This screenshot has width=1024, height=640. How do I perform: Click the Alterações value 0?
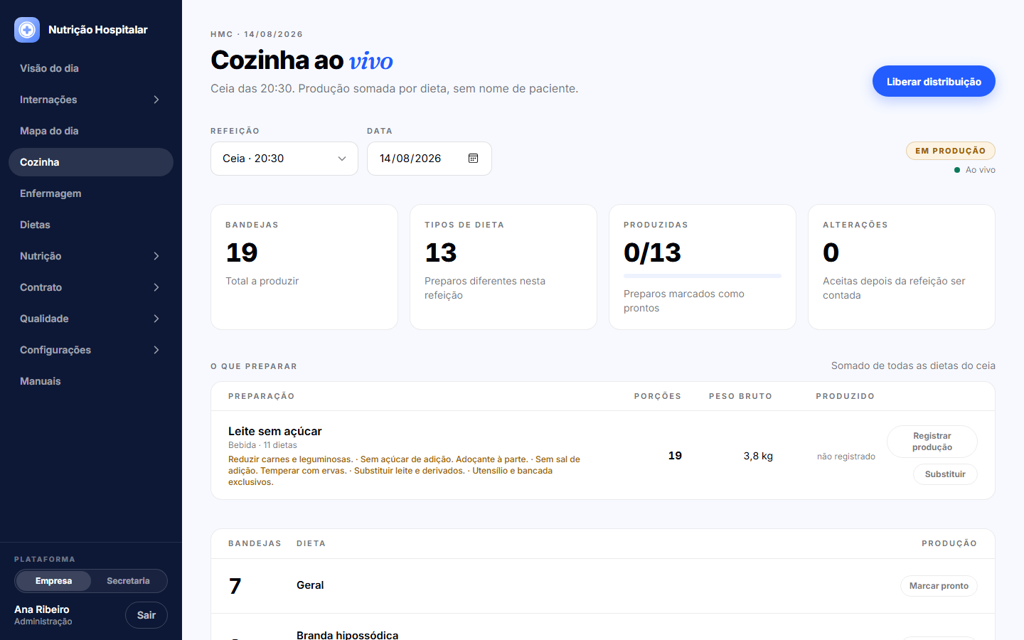pyautogui.click(x=831, y=252)
